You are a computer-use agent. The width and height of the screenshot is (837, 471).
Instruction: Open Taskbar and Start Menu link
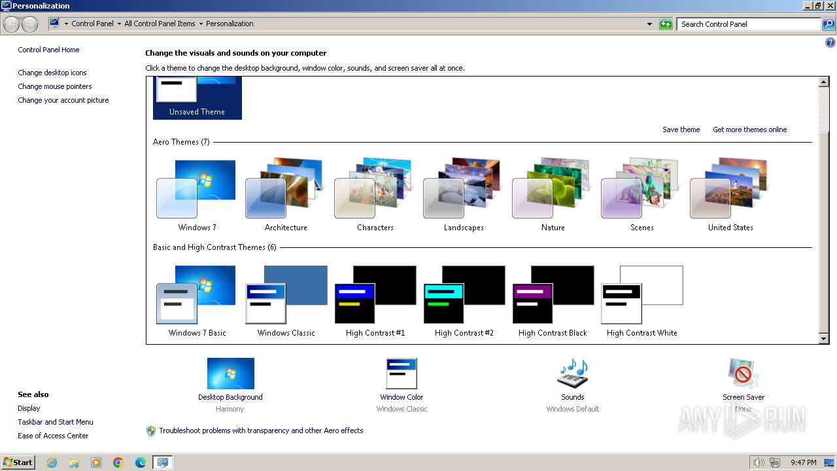click(56, 422)
